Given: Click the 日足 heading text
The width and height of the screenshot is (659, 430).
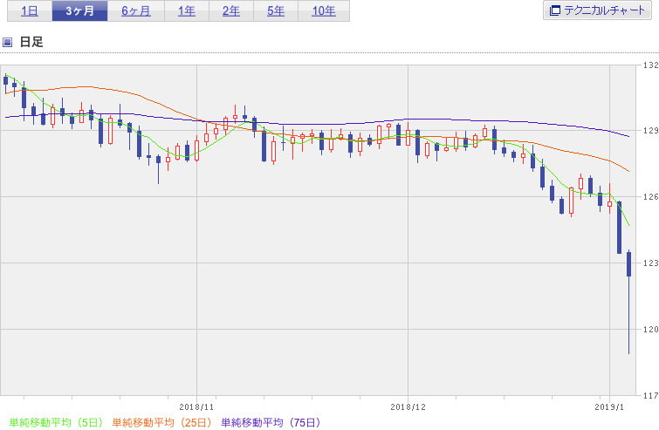Looking at the screenshot, I should click(31, 42).
